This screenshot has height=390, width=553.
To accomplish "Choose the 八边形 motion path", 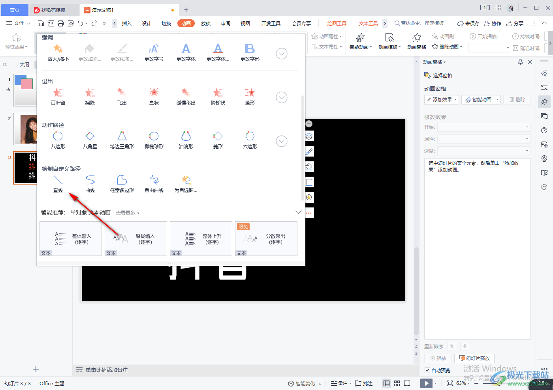I will click(x=58, y=140).
